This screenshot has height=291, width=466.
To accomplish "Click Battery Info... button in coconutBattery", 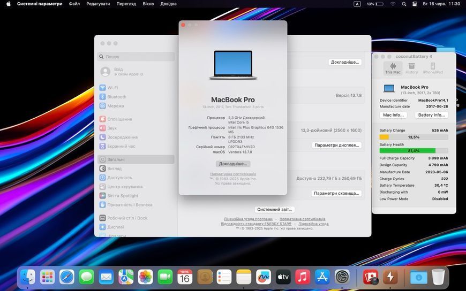I will [x=431, y=115].
